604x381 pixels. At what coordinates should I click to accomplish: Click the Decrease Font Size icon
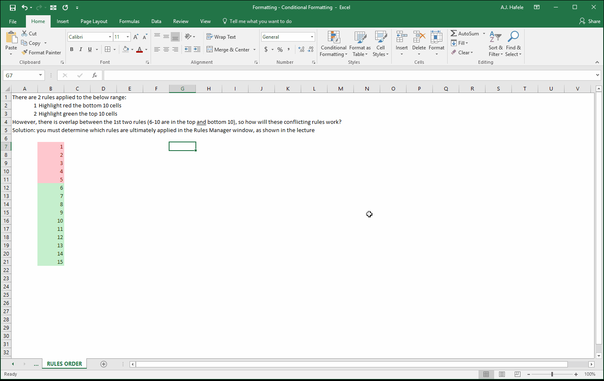[x=145, y=37]
